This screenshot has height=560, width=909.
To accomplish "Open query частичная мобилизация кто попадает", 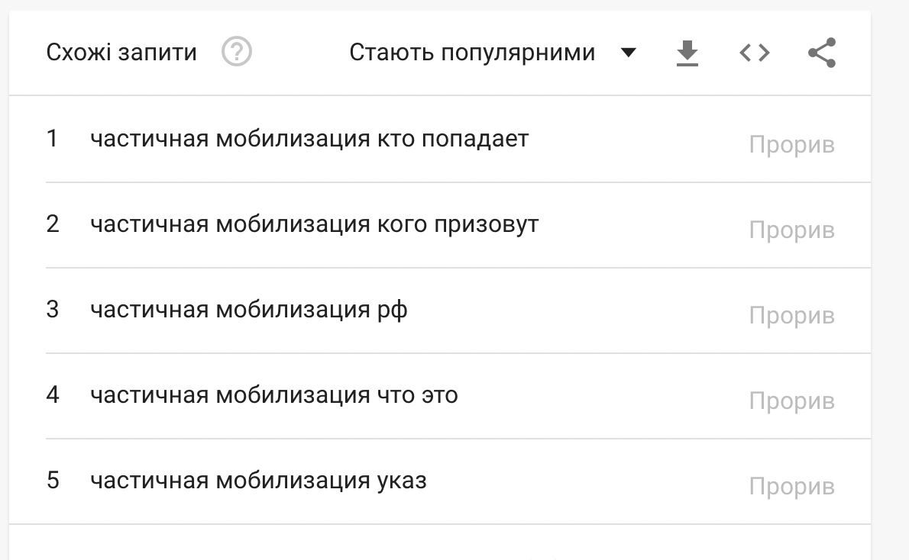I will tap(309, 139).
